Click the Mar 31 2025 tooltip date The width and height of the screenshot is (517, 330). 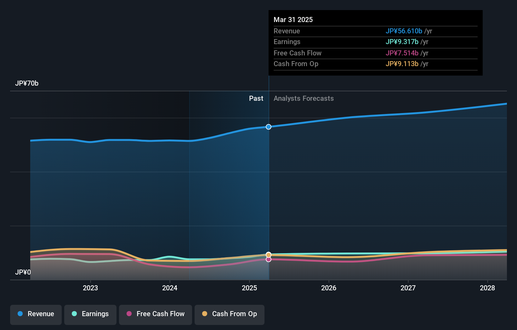(293, 20)
